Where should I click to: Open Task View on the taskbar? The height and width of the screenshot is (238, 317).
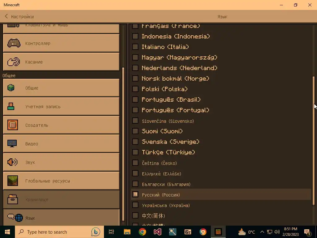tap(111, 232)
